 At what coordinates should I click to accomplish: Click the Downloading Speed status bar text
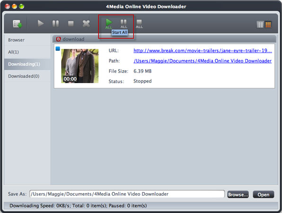pos(78,205)
